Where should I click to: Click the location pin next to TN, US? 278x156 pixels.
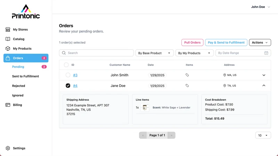pos(224,86)
